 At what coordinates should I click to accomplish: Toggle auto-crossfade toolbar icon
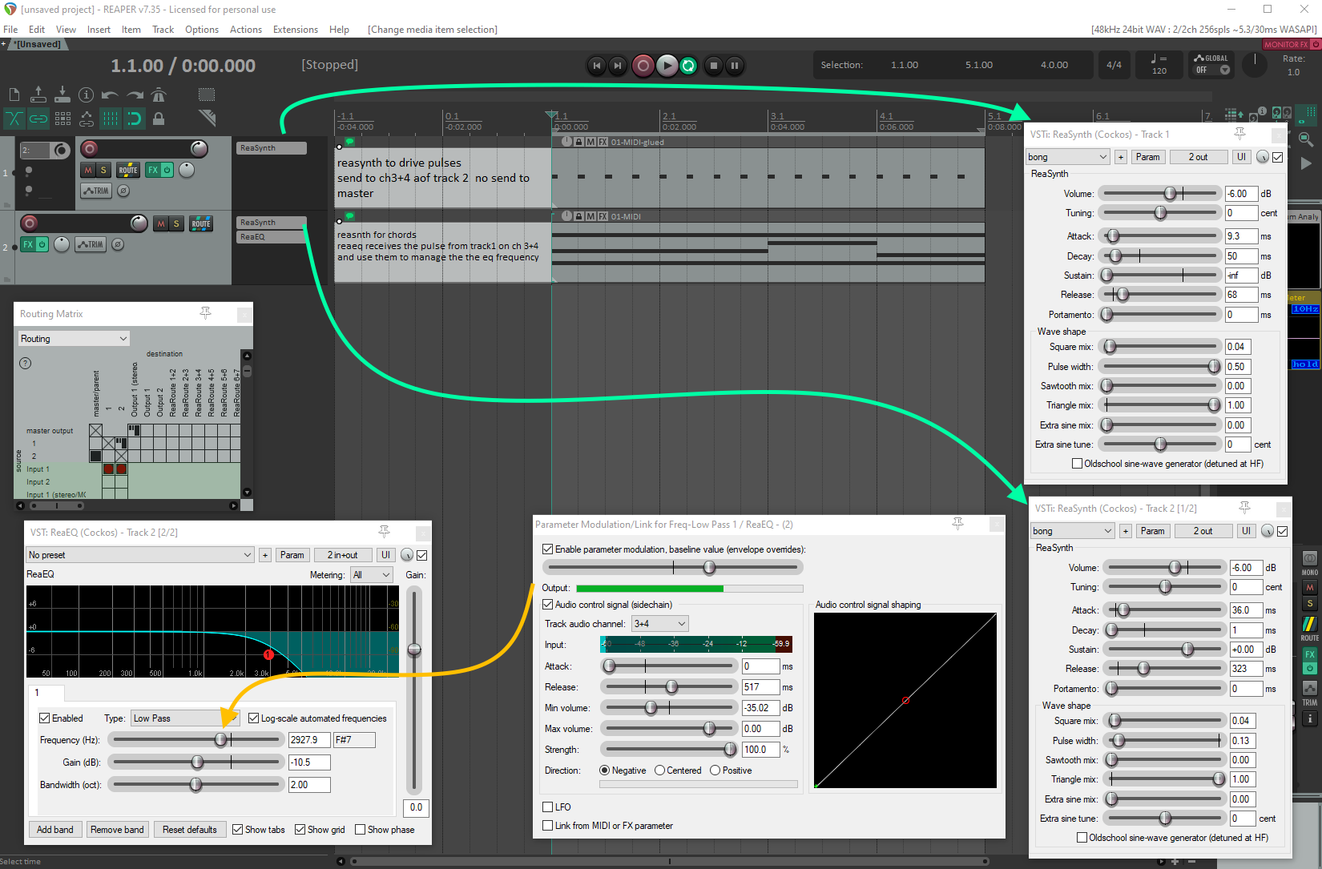coord(14,119)
